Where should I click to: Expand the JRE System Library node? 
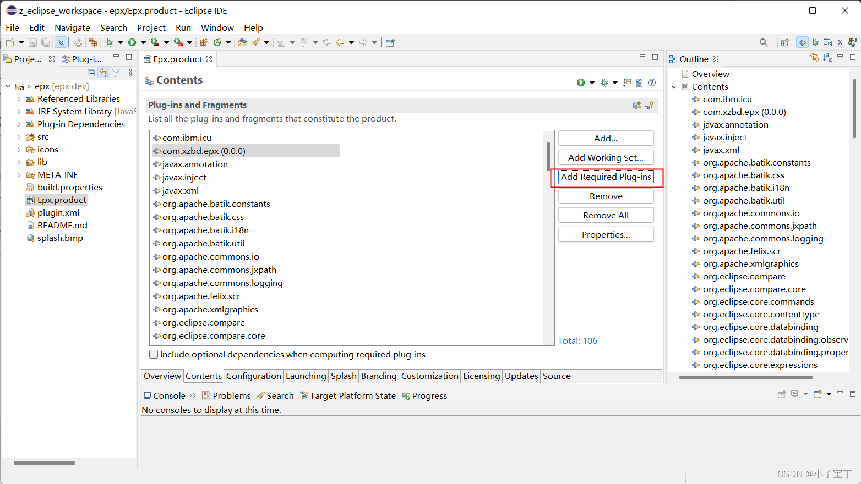(x=19, y=112)
